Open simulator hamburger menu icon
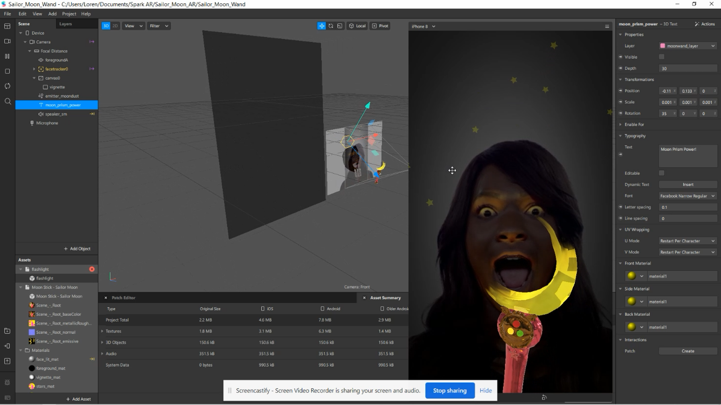This screenshot has height=405, width=721. pos(607,26)
